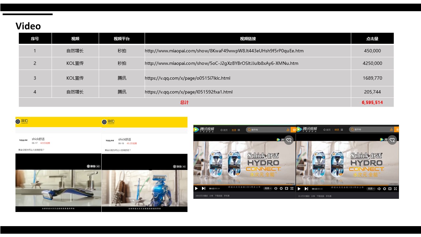The height and width of the screenshot is (237, 421).
Task: Select the 综艺 channel tab
Action: [x=337, y=130]
